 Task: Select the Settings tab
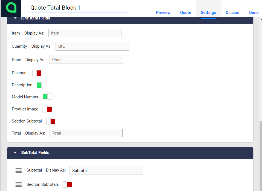(208, 13)
